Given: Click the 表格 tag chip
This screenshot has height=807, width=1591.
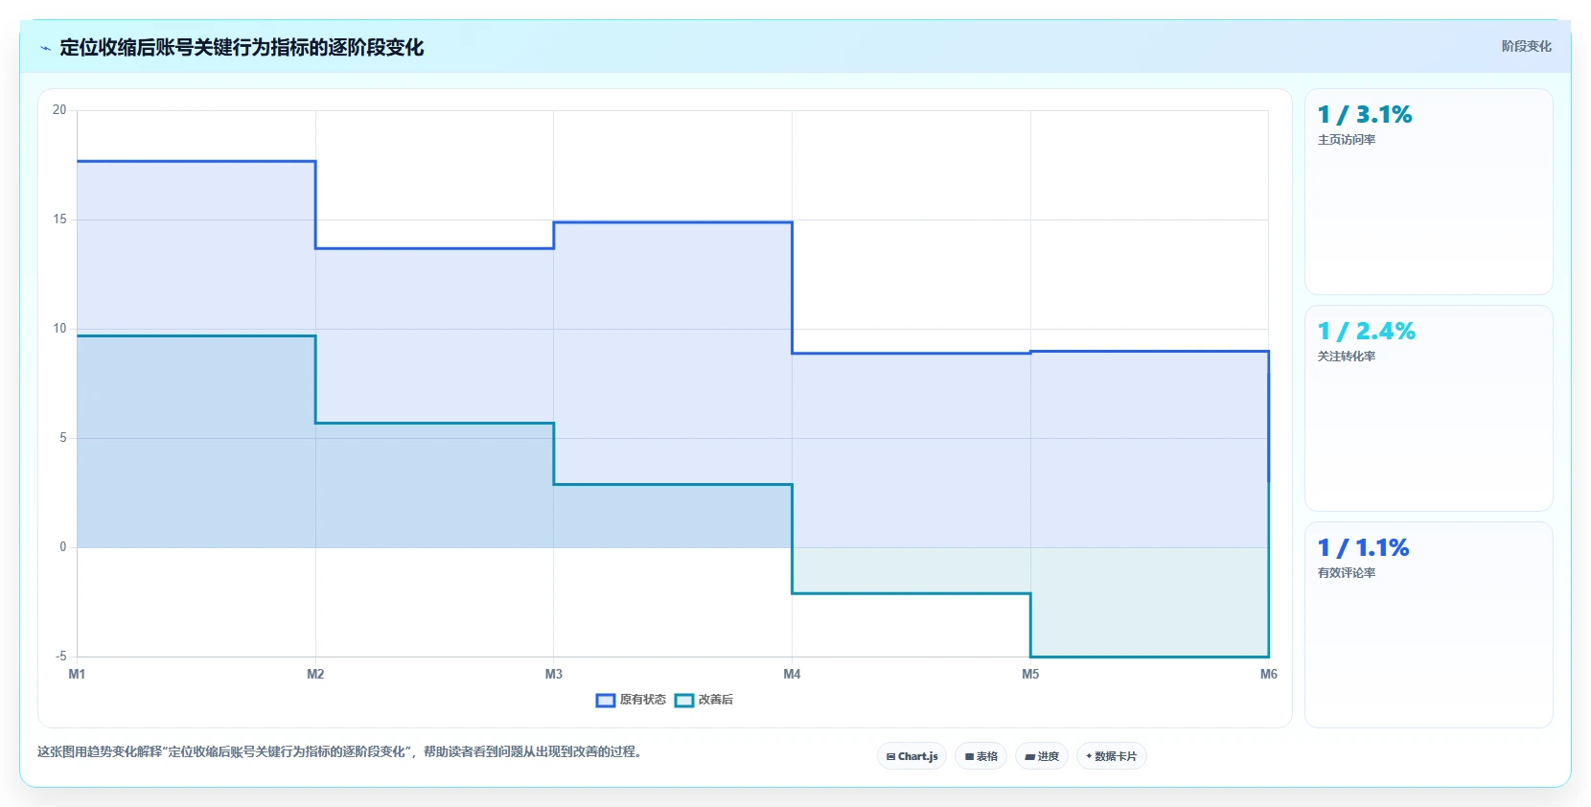Looking at the screenshot, I should coord(980,756).
